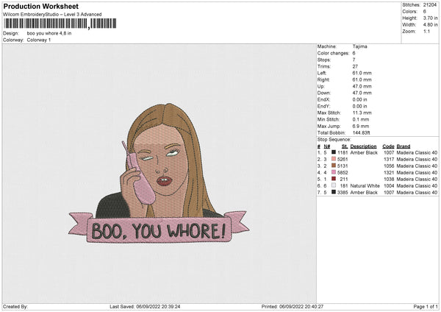Click the embroidered woman design preview
Viewport: 441px width, 312px height.
click(159, 172)
